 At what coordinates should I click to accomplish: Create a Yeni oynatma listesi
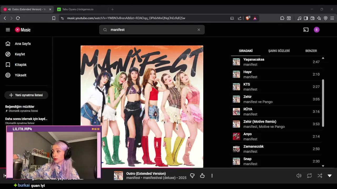click(x=26, y=95)
